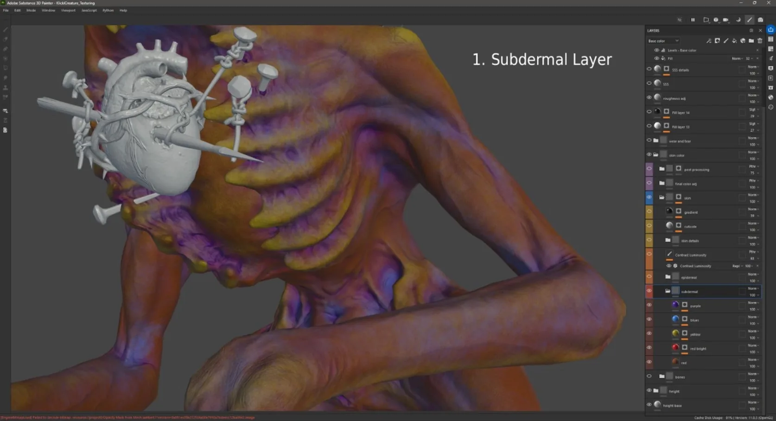This screenshot has width=776, height=421.
Task: Show the bones folder
Action: coord(649,376)
